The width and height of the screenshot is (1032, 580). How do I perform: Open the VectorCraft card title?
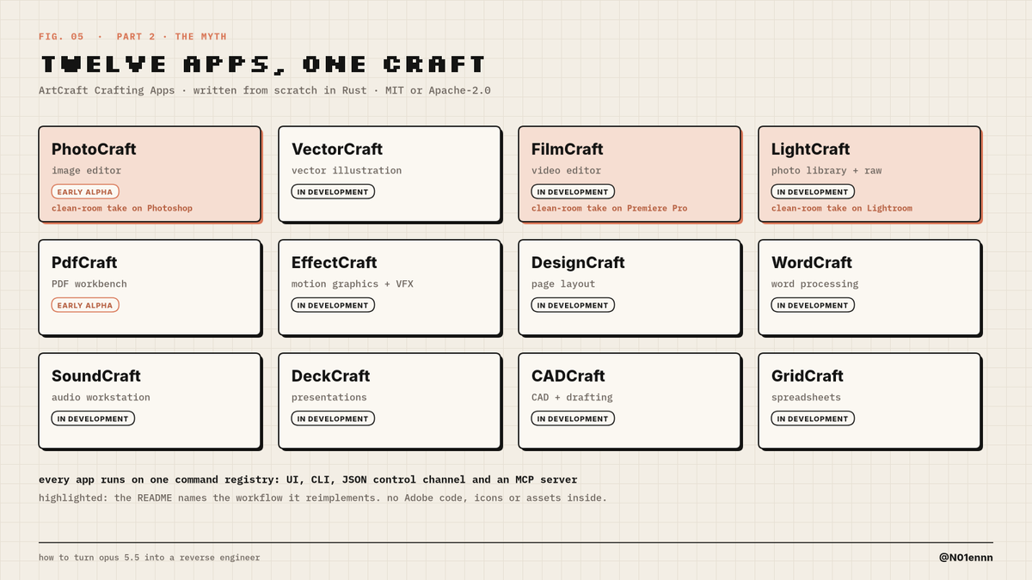click(x=337, y=150)
